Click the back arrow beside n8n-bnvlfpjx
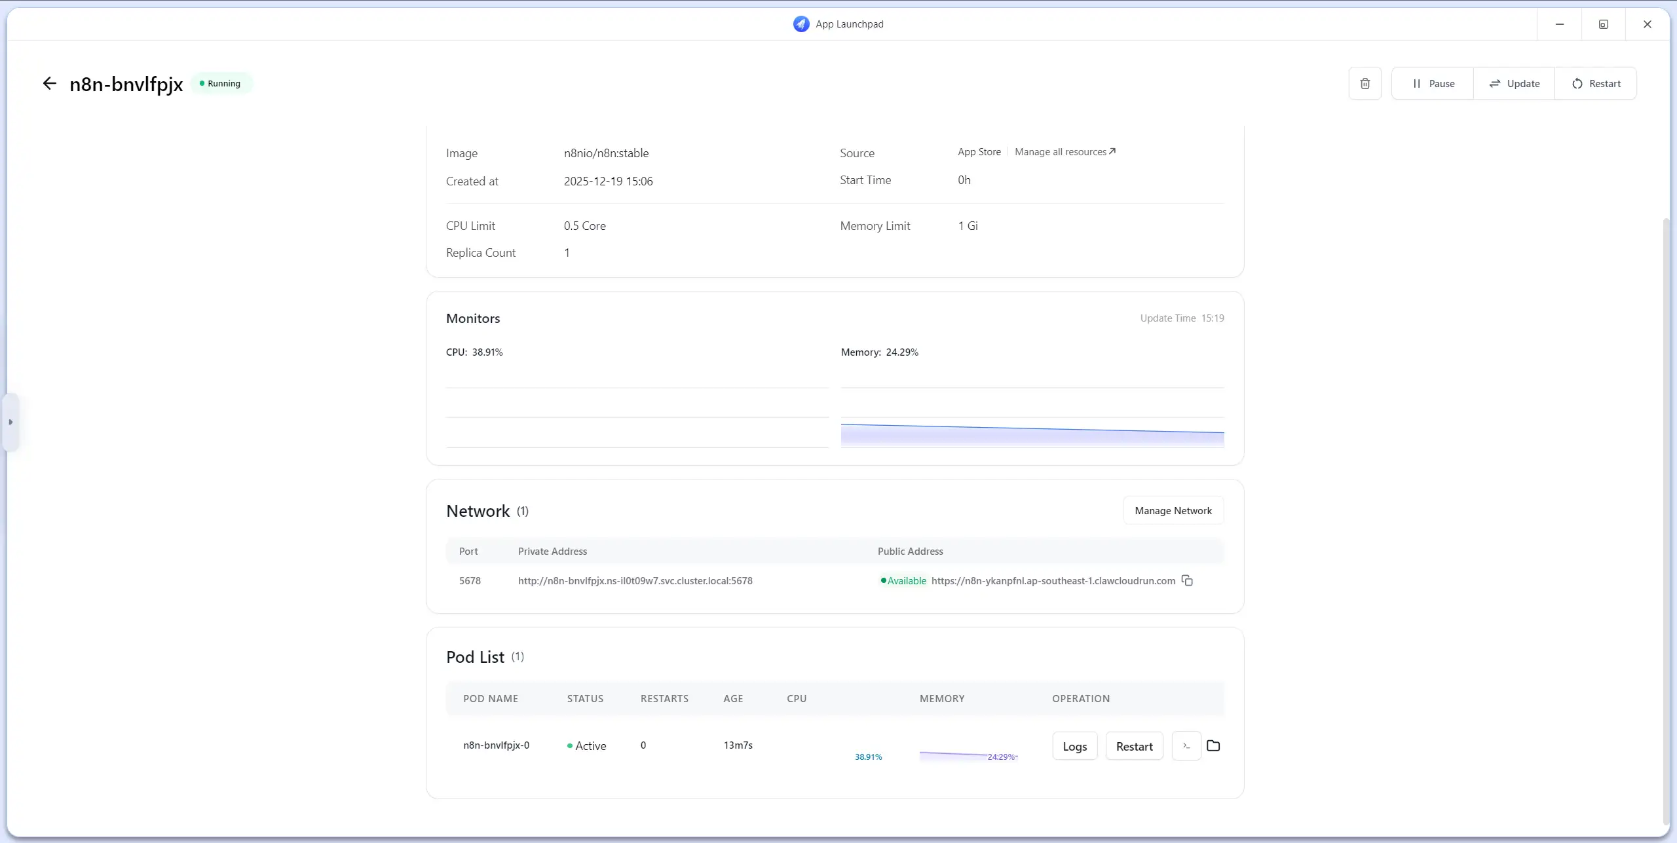Screen dimensions: 1677x843 point(49,83)
